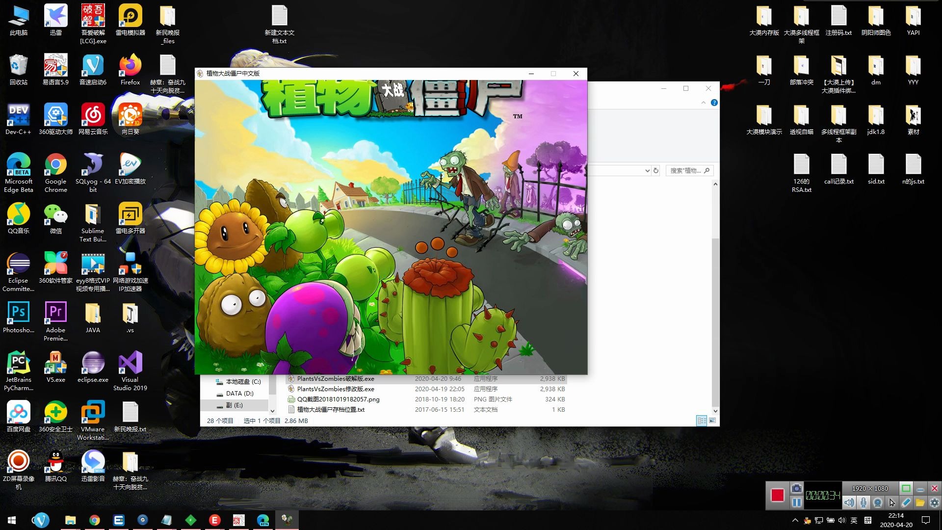Viewport: 942px width, 530px height.
Task: Open Explorer help question mark
Action: 714,103
